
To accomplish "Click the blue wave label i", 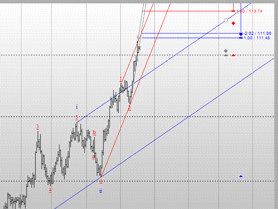I will pos(77,107).
